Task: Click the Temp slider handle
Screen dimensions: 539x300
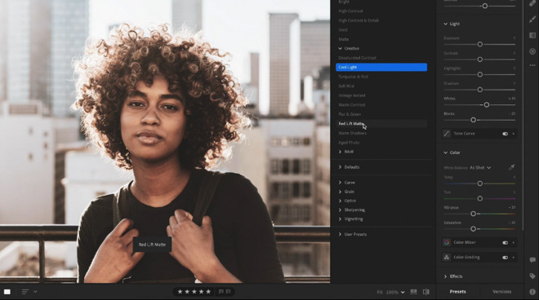Action: click(x=480, y=183)
